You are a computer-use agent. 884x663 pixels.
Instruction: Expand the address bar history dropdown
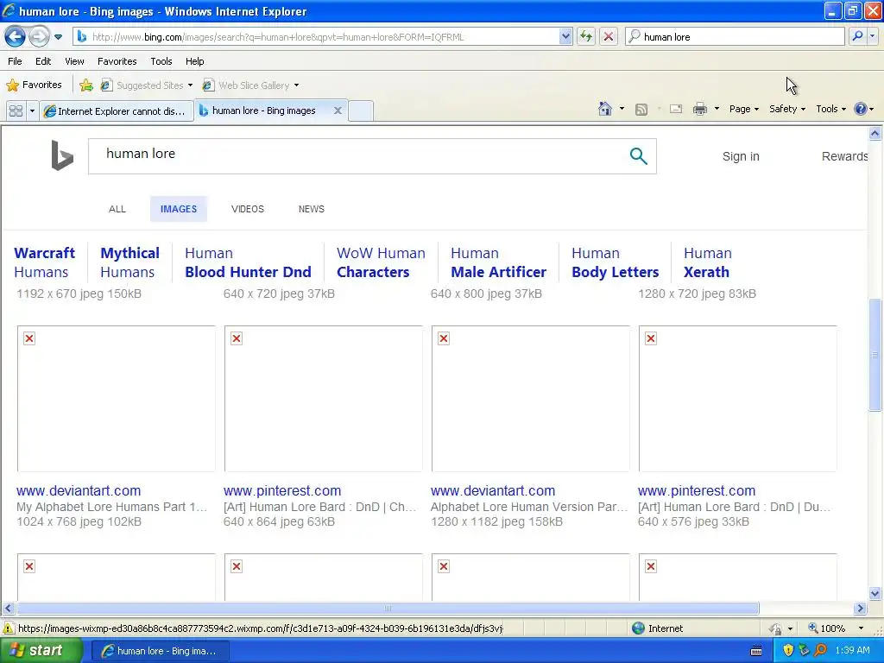click(565, 37)
